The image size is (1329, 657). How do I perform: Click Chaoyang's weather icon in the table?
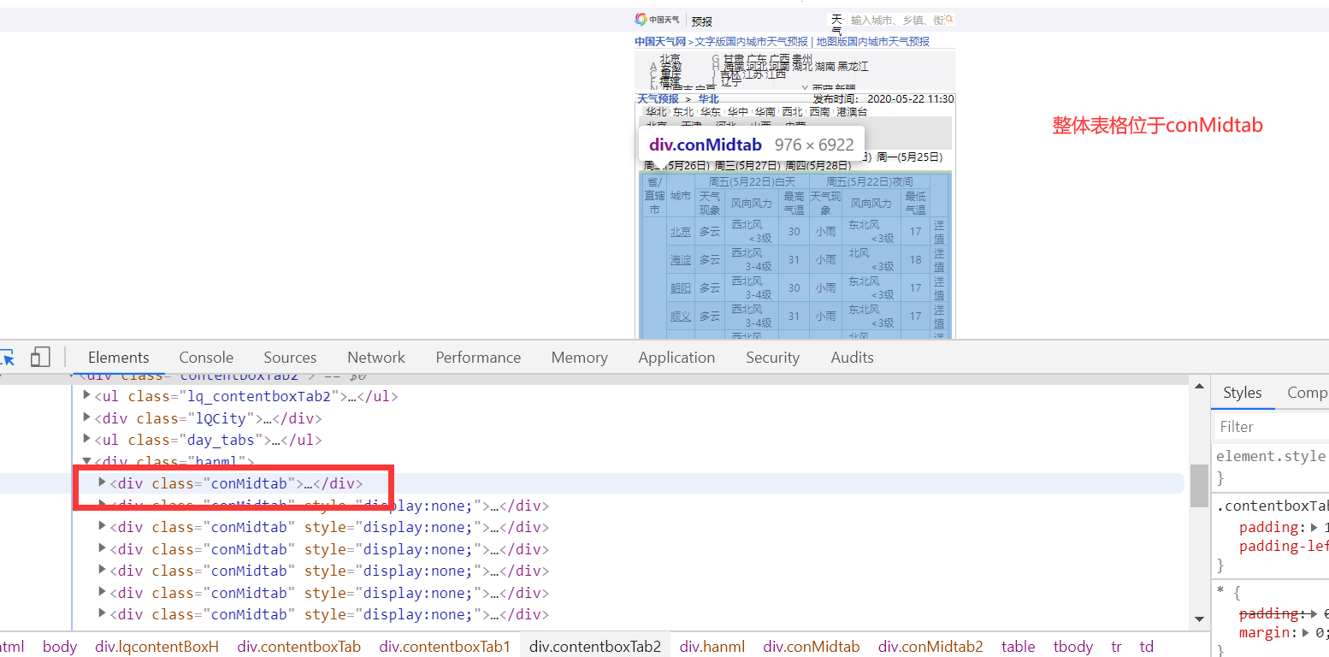coord(710,287)
